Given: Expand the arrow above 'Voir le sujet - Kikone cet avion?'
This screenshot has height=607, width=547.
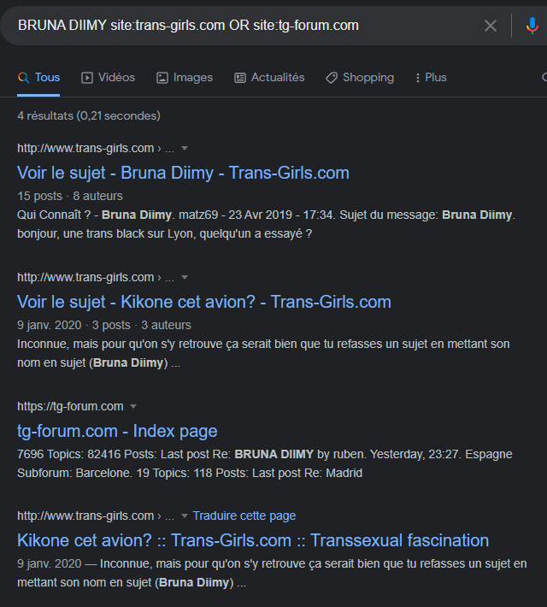Looking at the screenshot, I should tap(185, 278).
